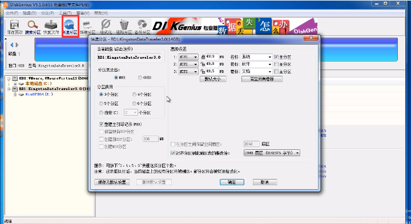Open the 快速分区 quick partition tool
Viewport: 411px width, 224px height.
coord(70,27)
